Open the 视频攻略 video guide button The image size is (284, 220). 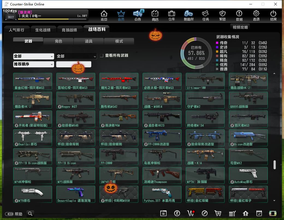pos(240,27)
